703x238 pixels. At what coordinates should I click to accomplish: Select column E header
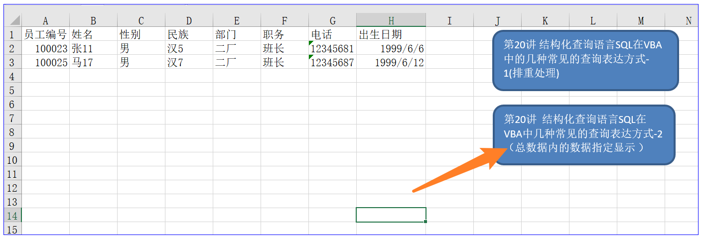tap(237, 20)
